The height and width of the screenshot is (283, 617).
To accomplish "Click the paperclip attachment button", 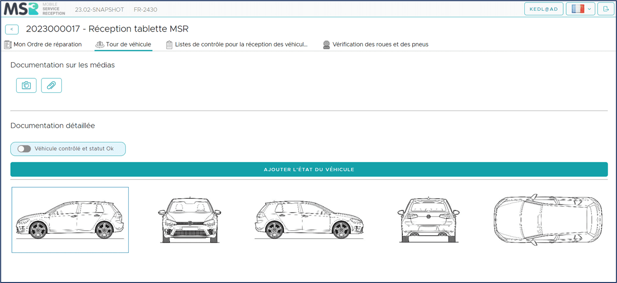I will (51, 85).
